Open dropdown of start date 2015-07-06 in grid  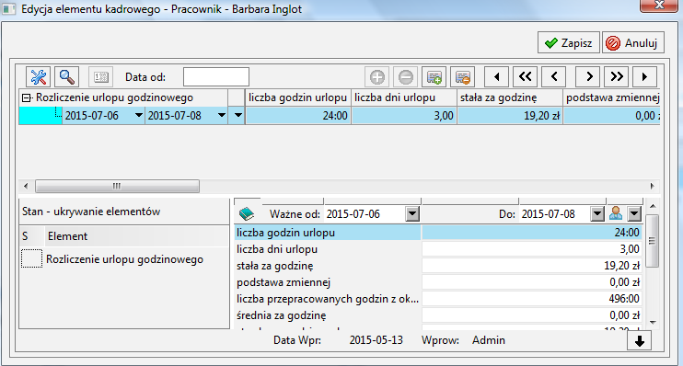pos(138,115)
